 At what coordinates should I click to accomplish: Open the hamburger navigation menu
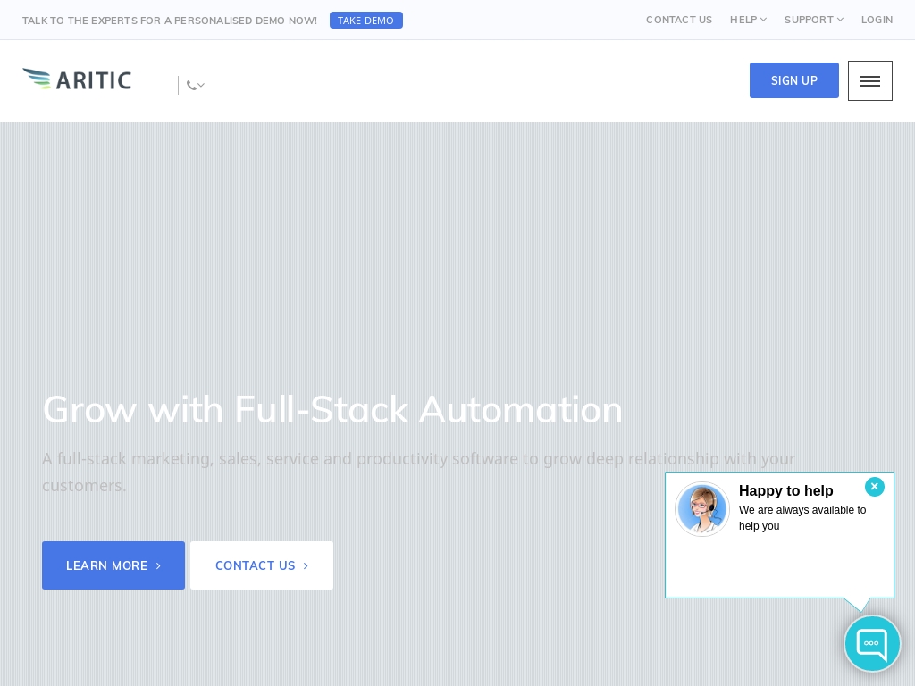(x=869, y=80)
